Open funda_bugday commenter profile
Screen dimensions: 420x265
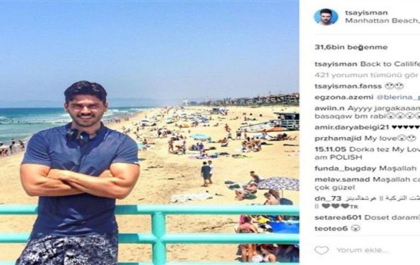point(345,168)
